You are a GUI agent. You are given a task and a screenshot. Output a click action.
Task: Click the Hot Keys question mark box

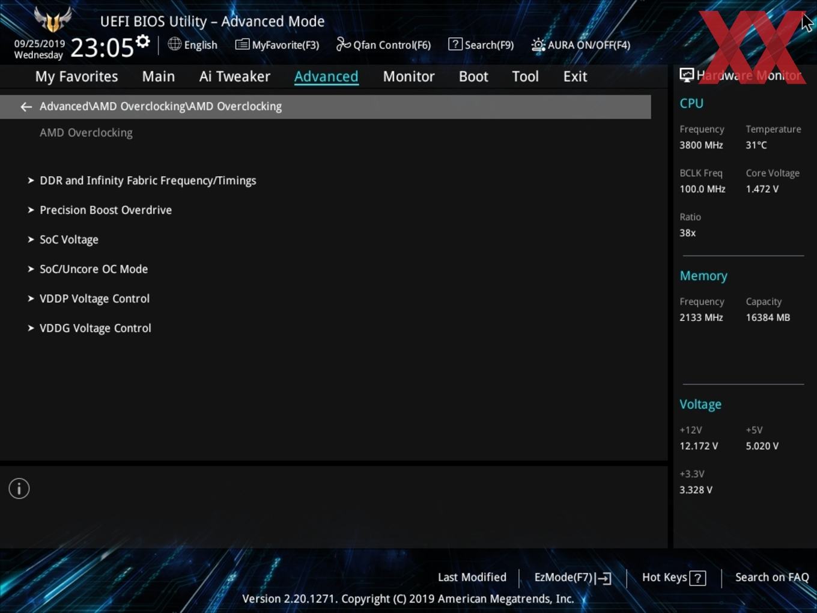point(697,578)
